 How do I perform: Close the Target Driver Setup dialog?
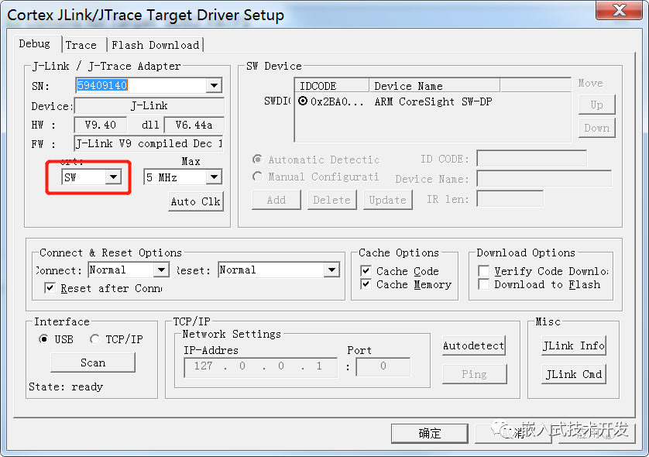[x=620, y=10]
